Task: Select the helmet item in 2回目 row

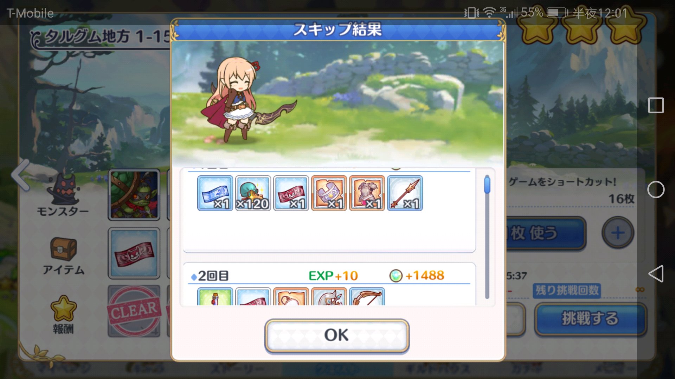Action: coord(329,297)
